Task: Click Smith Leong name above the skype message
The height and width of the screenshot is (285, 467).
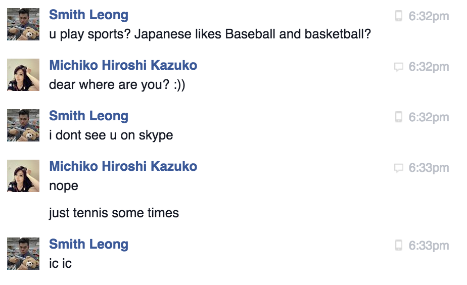Action: point(88,116)
